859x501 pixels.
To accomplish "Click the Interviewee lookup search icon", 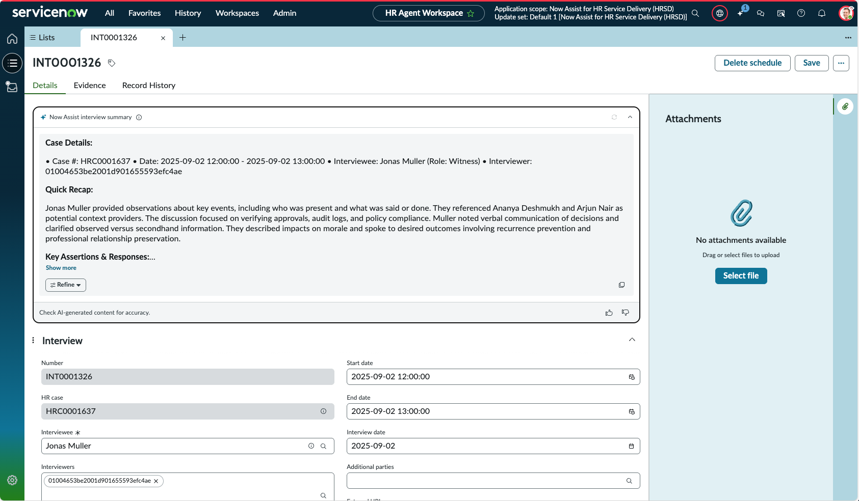I will (323, 446).
